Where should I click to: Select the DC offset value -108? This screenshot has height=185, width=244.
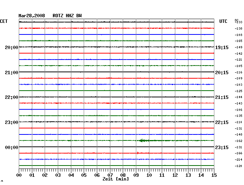238,35
